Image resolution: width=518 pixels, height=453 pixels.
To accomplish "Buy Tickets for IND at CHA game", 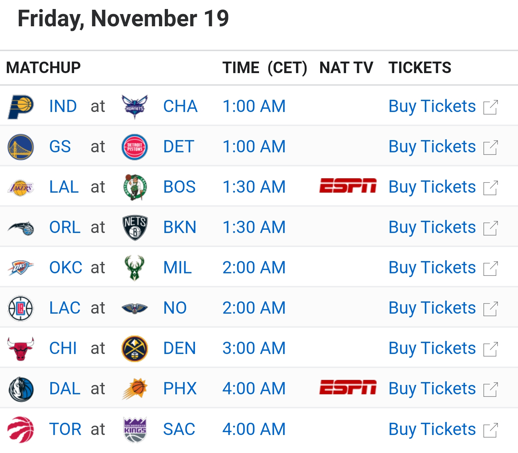I will coord(432,106).
